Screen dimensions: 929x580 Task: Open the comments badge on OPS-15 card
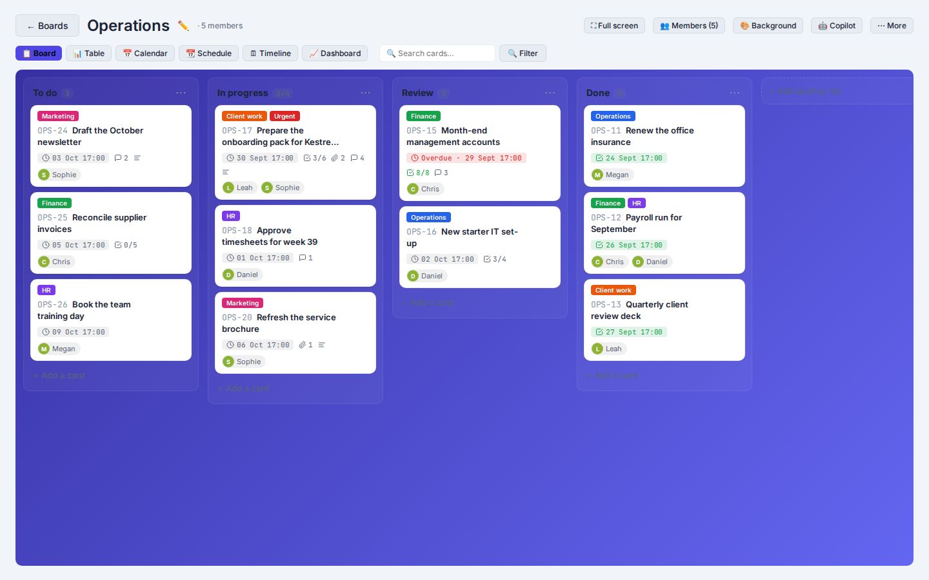[441, 173]
